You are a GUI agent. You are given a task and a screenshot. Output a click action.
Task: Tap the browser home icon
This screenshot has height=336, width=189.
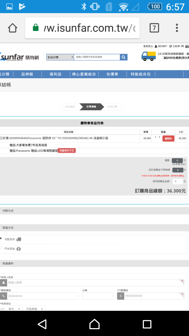(x=13, y=28)
